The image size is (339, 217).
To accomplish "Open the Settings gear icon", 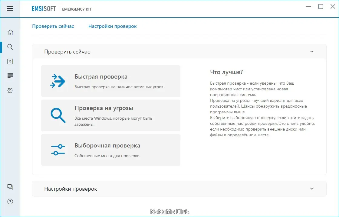I will [x=10, y=90].
